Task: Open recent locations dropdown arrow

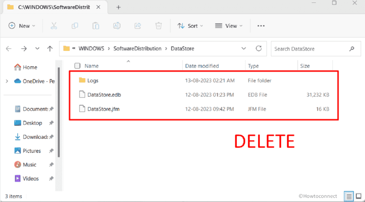Action: tap(37, 49)
